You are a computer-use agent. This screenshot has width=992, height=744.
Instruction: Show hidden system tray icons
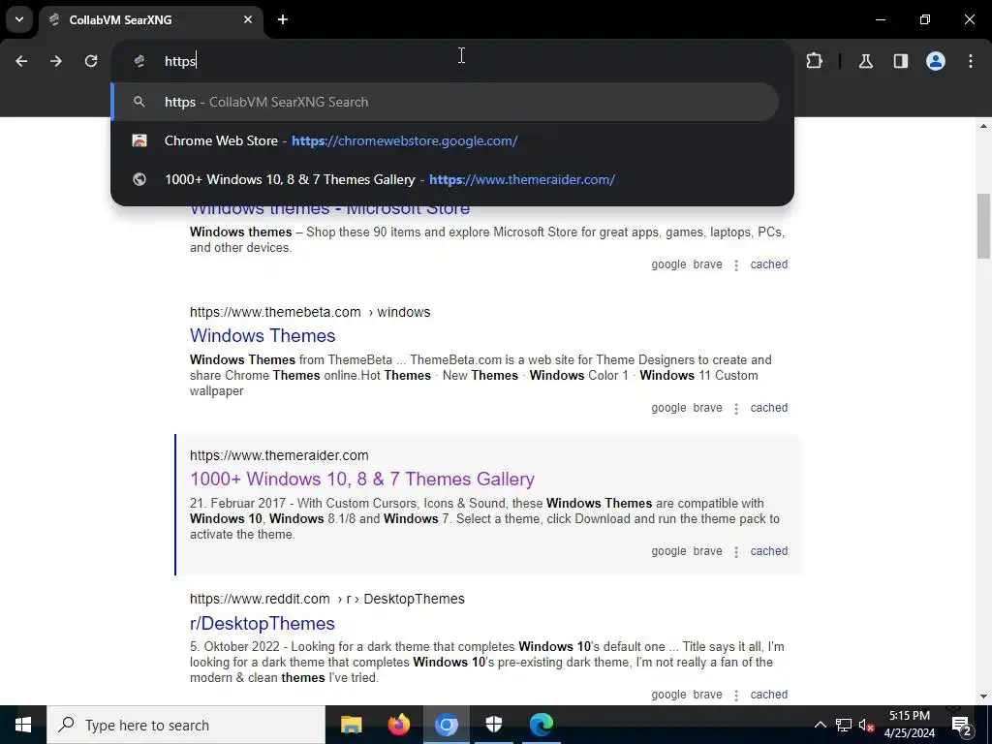(820, 725)
